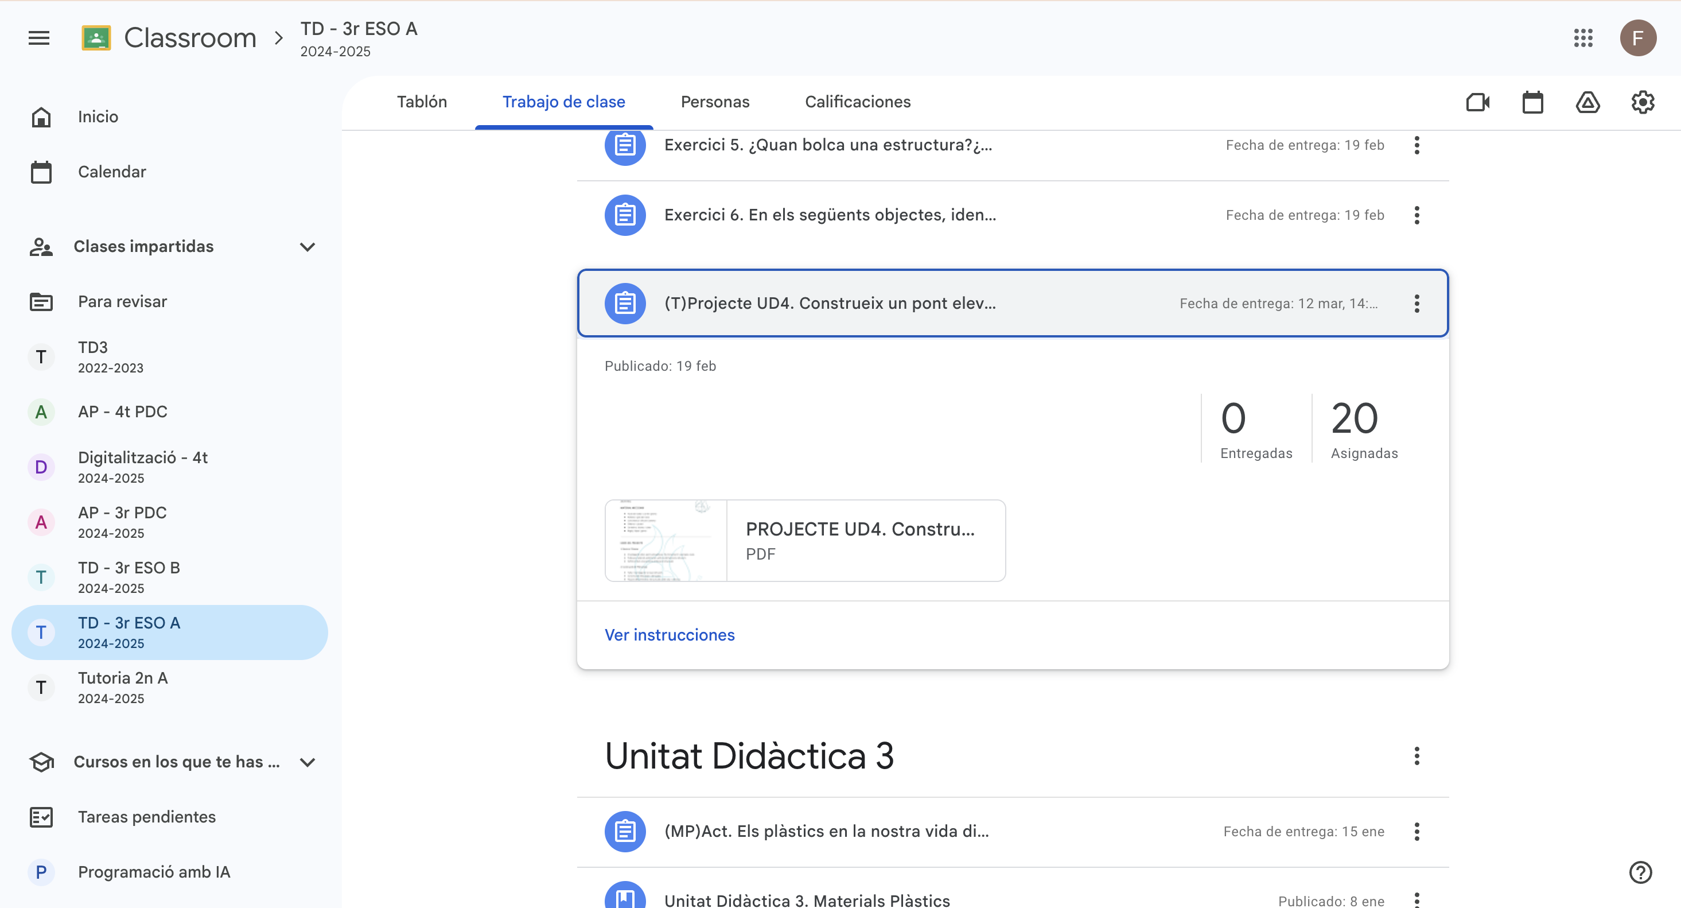Open the account avatar F
The image size is (1681, 908).
click(1637, 38)
